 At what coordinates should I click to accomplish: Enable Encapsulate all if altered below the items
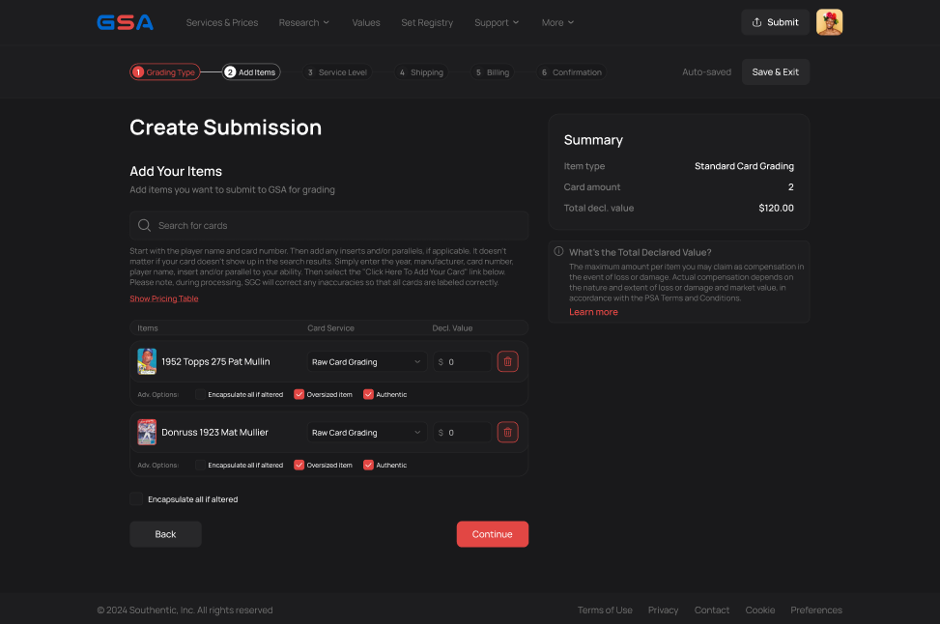click(136, 499)
